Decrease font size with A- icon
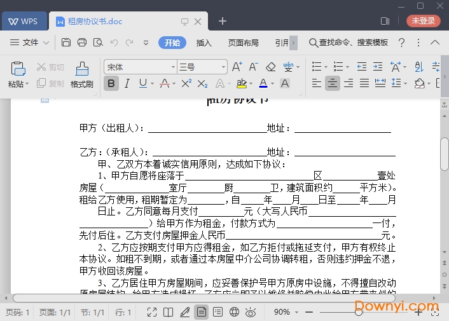This screenshot has width=449, height=321. tap(253, 67)
